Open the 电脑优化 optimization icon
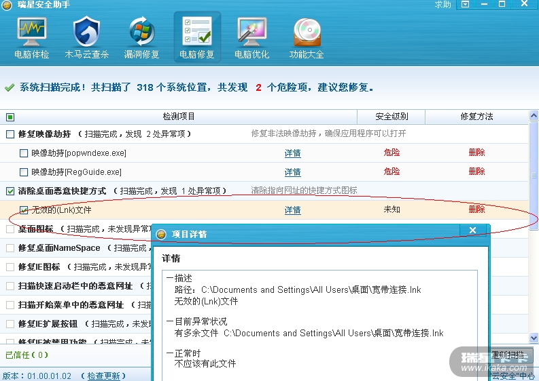The width and height of the screenshot is (539, 381). (251, 38)
